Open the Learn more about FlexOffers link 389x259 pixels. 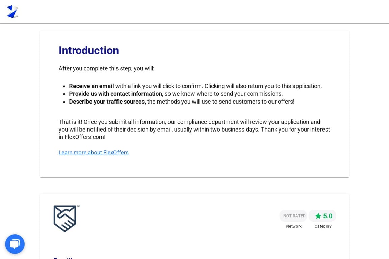tap(94, 152)
